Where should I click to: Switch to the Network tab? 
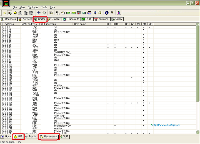(x=25, y=19)
